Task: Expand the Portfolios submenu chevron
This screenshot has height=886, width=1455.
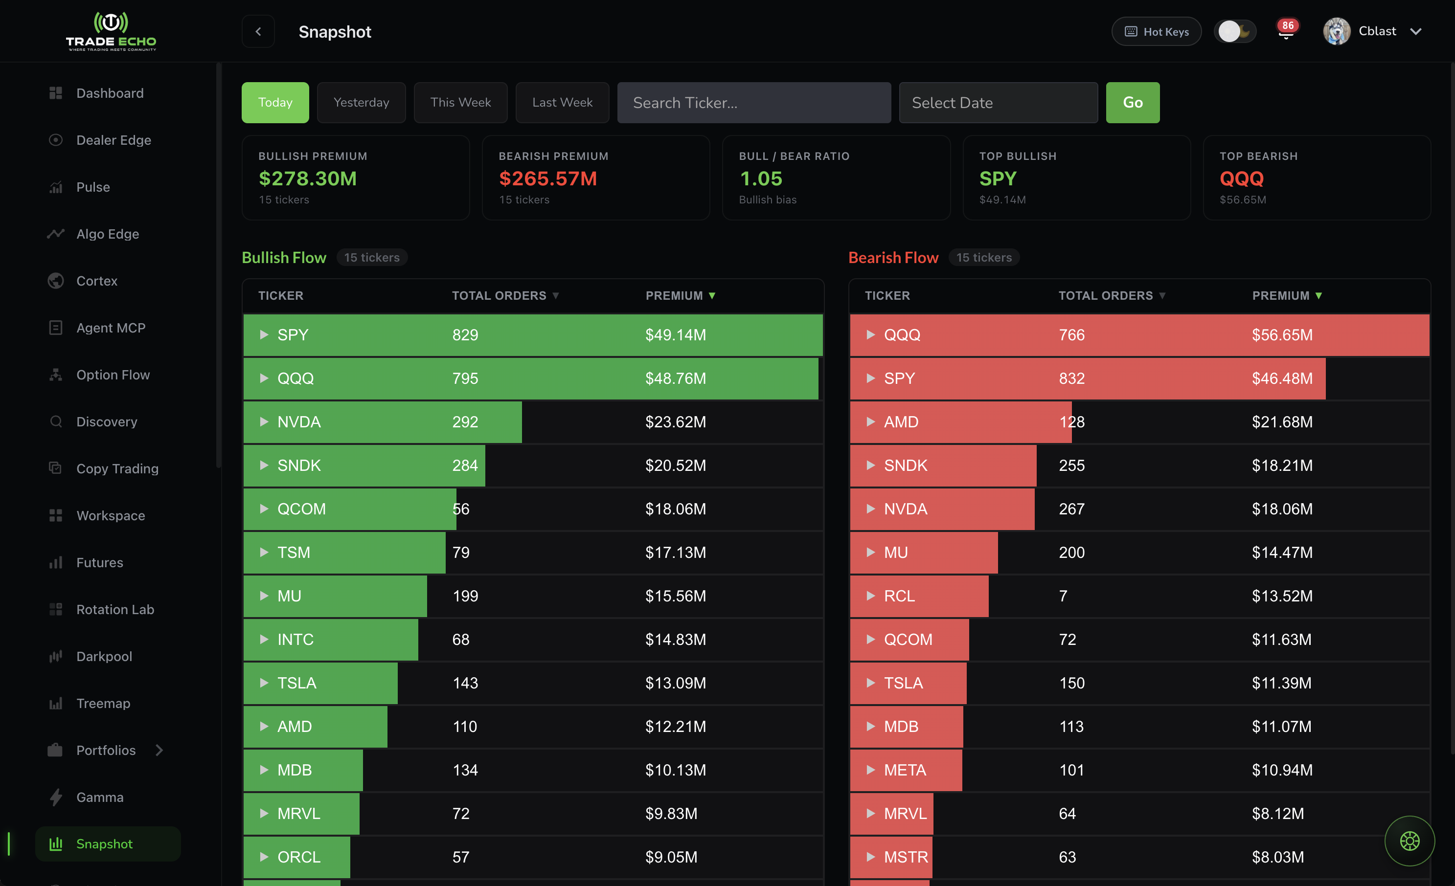Action: tap(159, 750)
